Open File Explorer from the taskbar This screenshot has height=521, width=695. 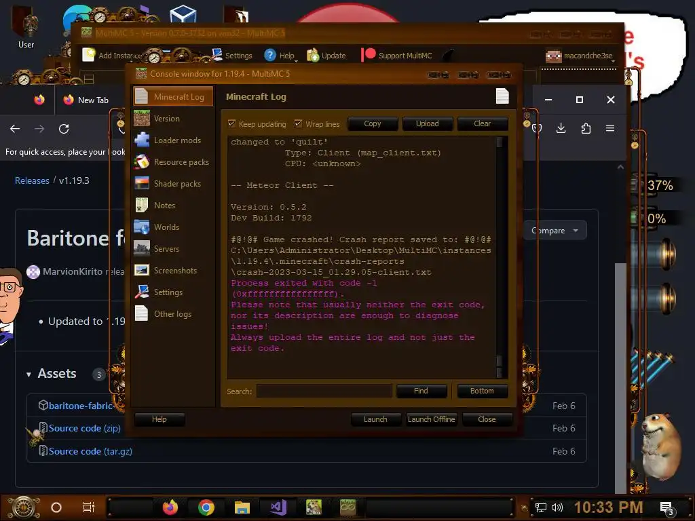242,507
